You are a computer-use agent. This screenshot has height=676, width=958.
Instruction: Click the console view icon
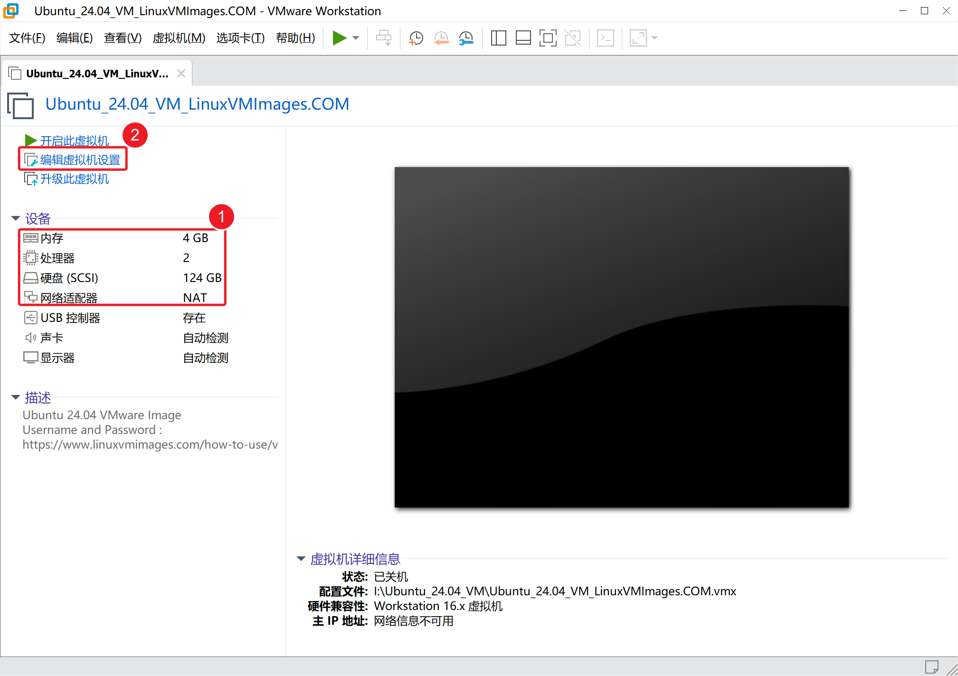[605, 38]
